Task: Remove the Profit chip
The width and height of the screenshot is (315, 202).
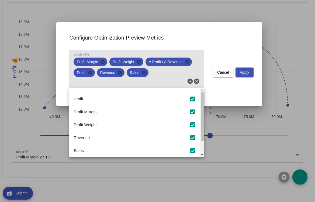Action: [x=90, y=73]
